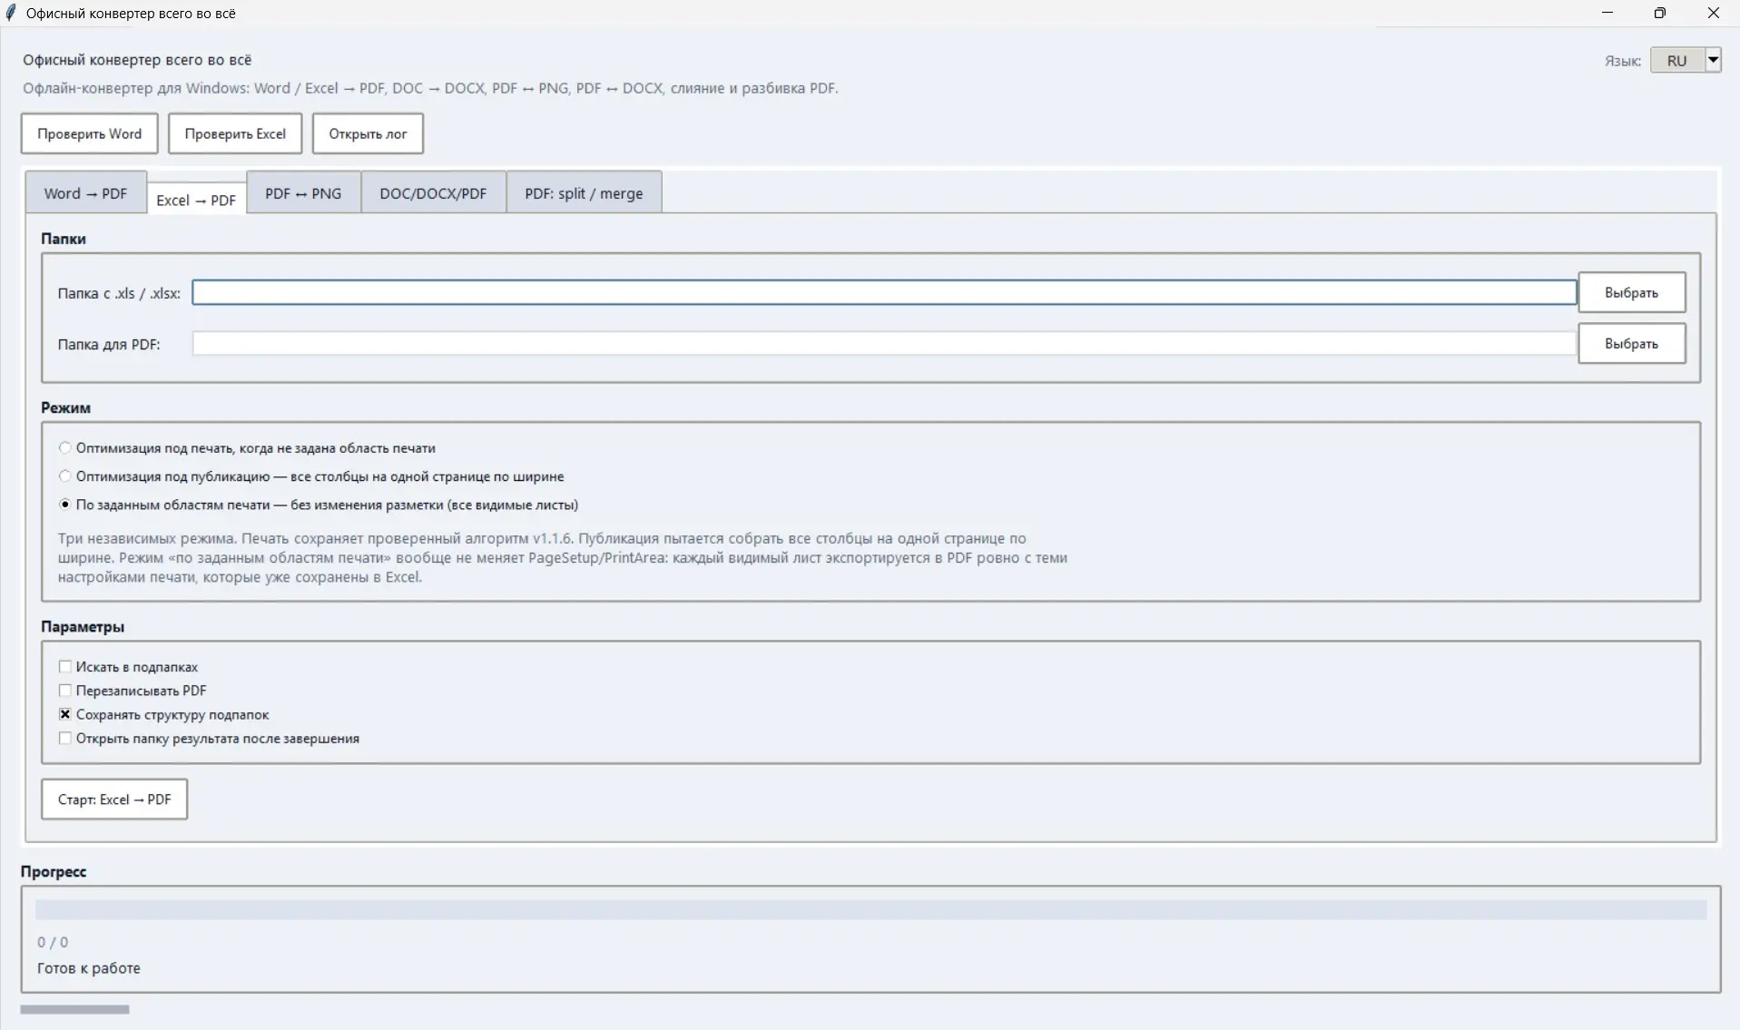
Task: Click the horizontal scrollbar thumb at bottom
Action: click(x=74, y=1009)
